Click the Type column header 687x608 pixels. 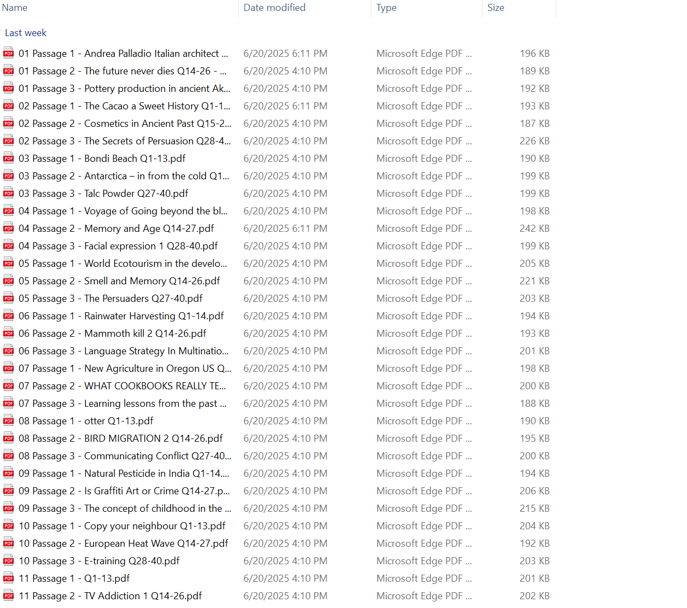coord(386,8)
